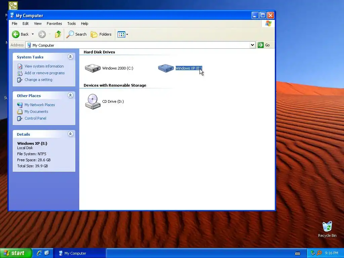Open the Tools menu

71,24
